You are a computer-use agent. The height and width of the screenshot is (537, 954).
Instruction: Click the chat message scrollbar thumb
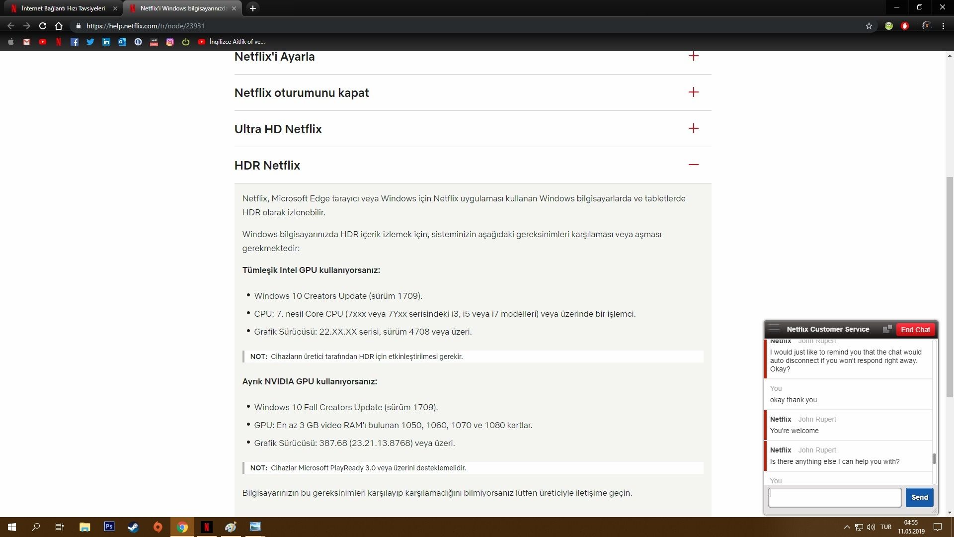pyautogui.click(x=934, y=458)
